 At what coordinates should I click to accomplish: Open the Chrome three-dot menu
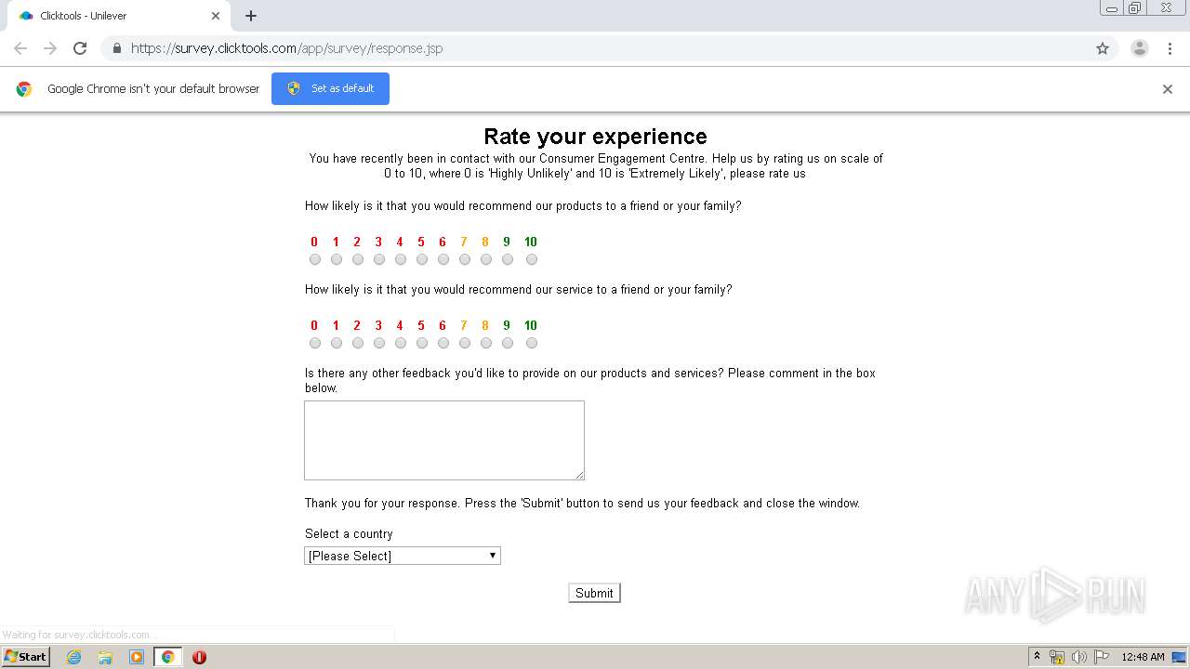pyautogui.click(x=1170, y=48)
